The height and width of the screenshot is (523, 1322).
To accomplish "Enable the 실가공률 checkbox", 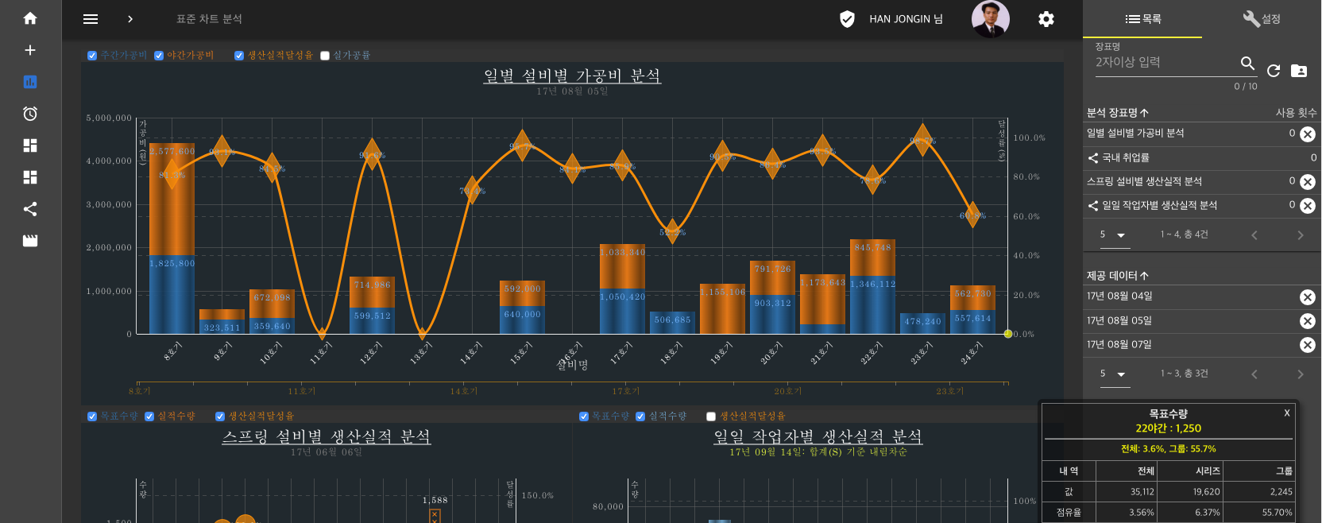I will (x=325, y=56).
